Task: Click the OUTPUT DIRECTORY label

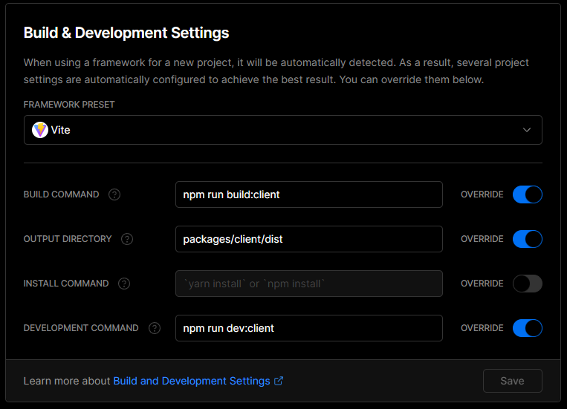Action: pyautogui.click(x=68, y=239)
